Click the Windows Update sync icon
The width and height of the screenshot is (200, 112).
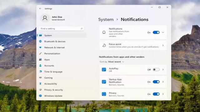coord(40,96)
